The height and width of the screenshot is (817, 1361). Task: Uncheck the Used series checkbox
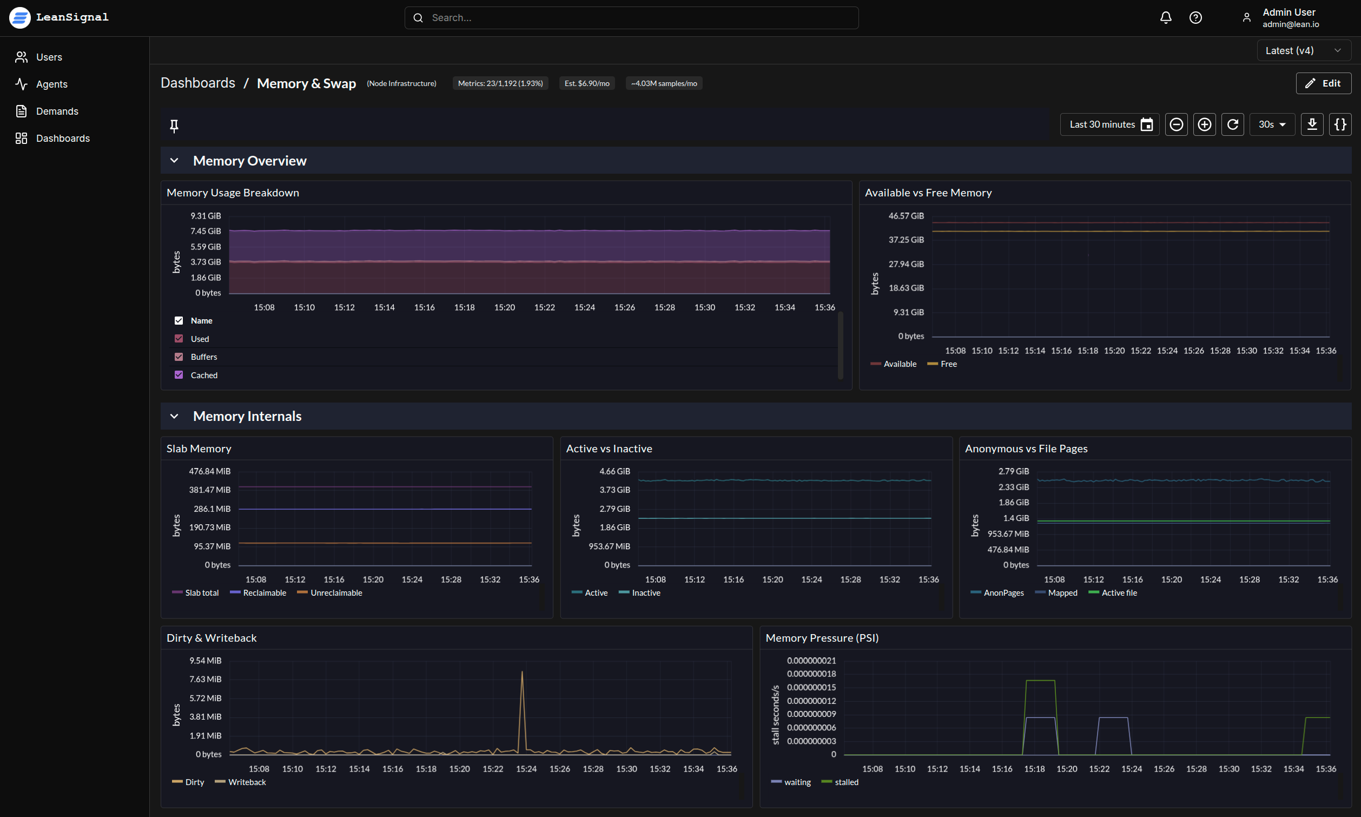click(179, 339)
